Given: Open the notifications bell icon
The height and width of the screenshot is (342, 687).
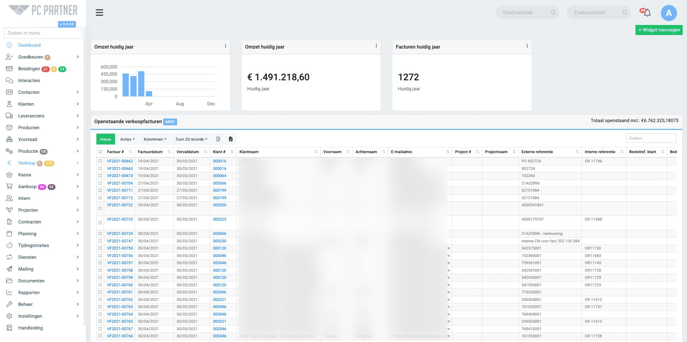Looking at the screenshot, I should tap(647, 13).
